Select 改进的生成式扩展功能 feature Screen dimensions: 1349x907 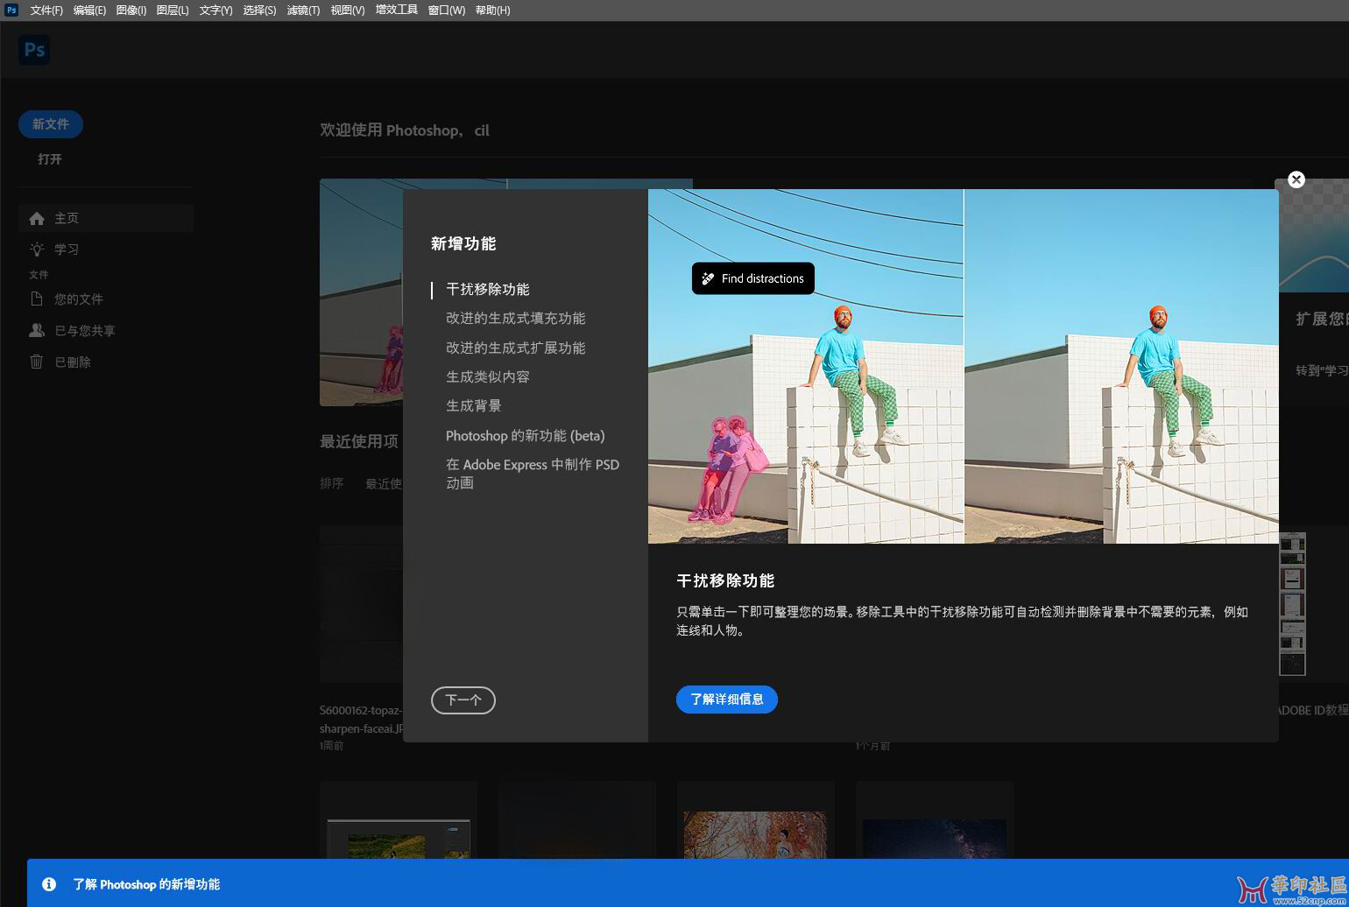(516, 348)
